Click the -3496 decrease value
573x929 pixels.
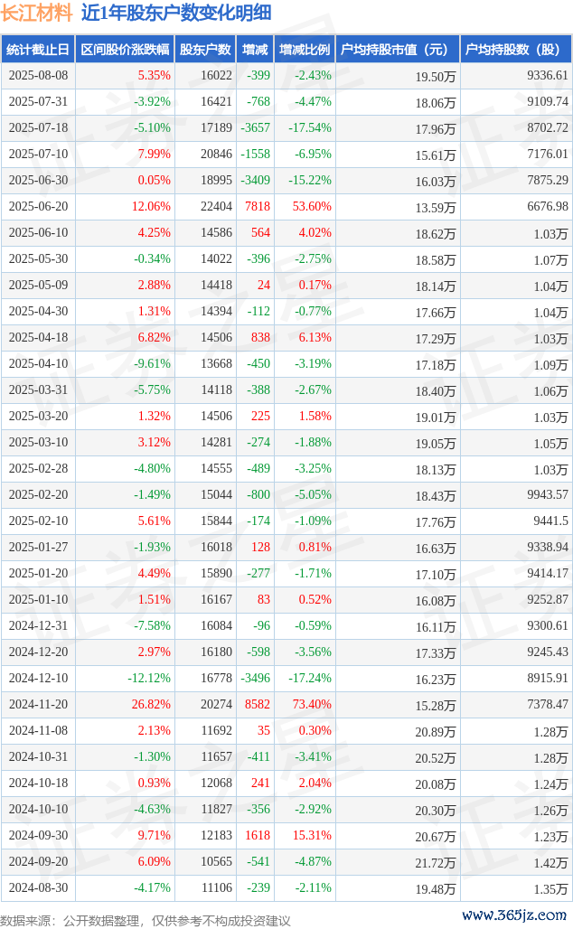click(256, 678)
